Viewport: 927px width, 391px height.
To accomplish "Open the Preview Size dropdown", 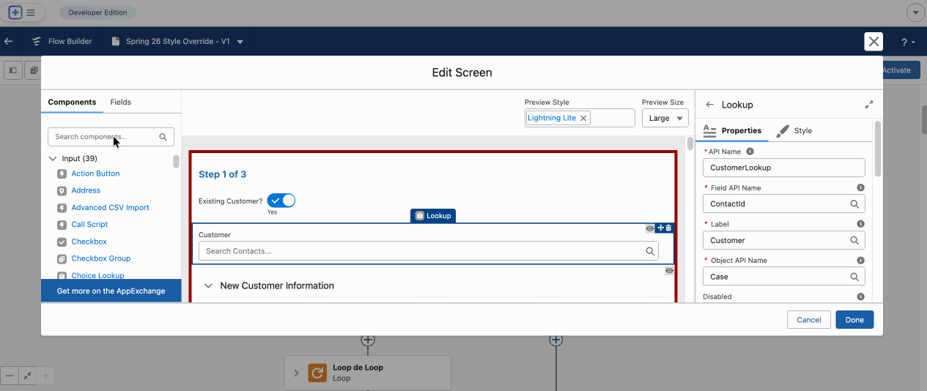I will 665,118.
